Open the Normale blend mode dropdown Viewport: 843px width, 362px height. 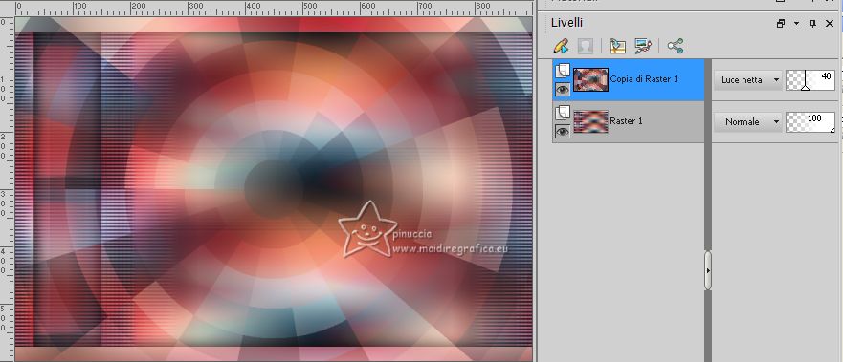(x=748, y=121)
